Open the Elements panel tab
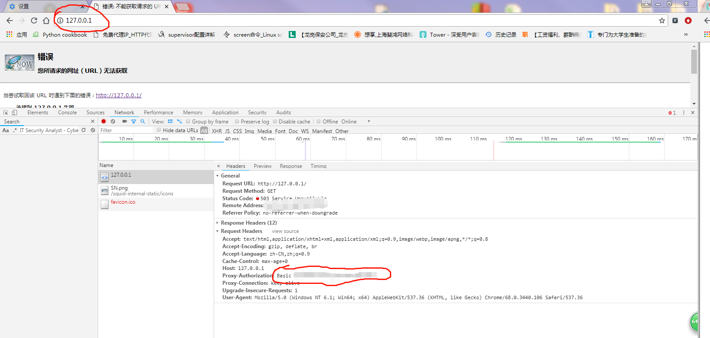 (x=38, y=113)
